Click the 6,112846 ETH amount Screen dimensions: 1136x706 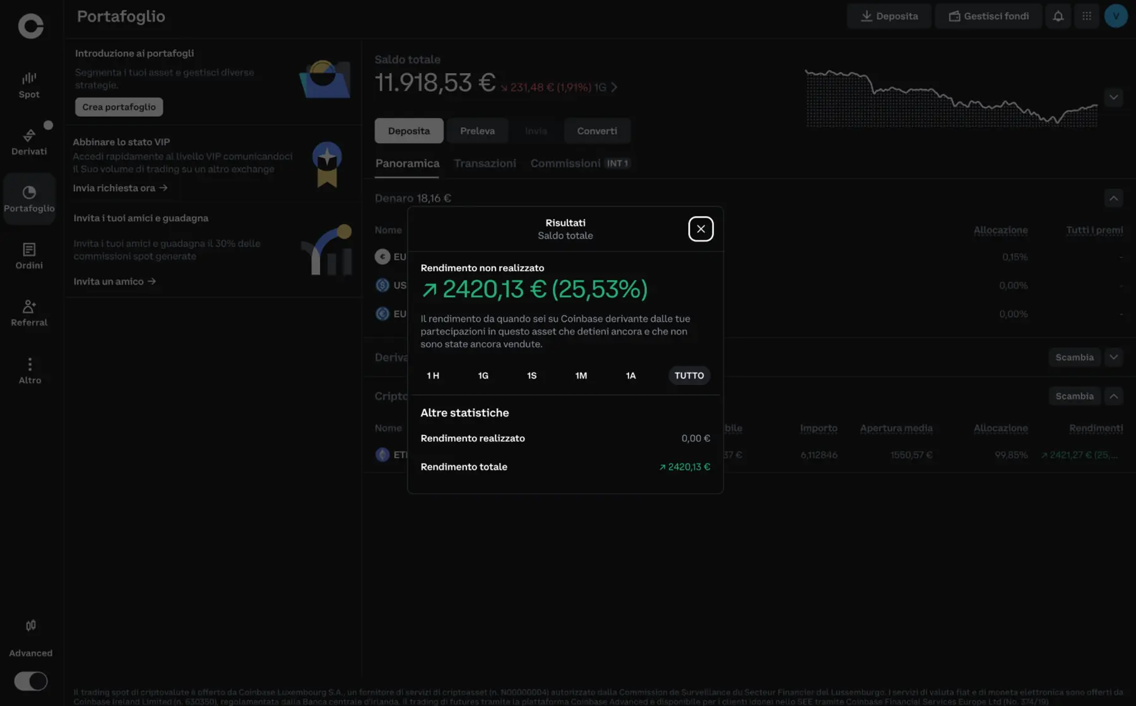[819, 455]
